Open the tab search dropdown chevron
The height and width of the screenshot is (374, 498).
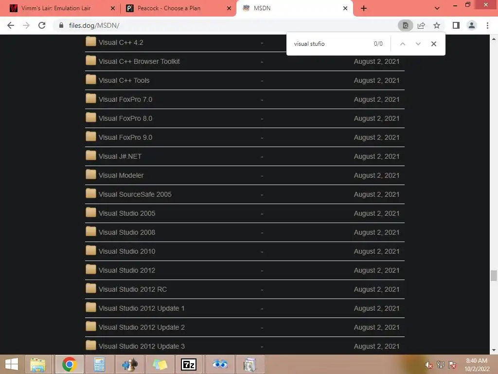click(x=437, y=8)
